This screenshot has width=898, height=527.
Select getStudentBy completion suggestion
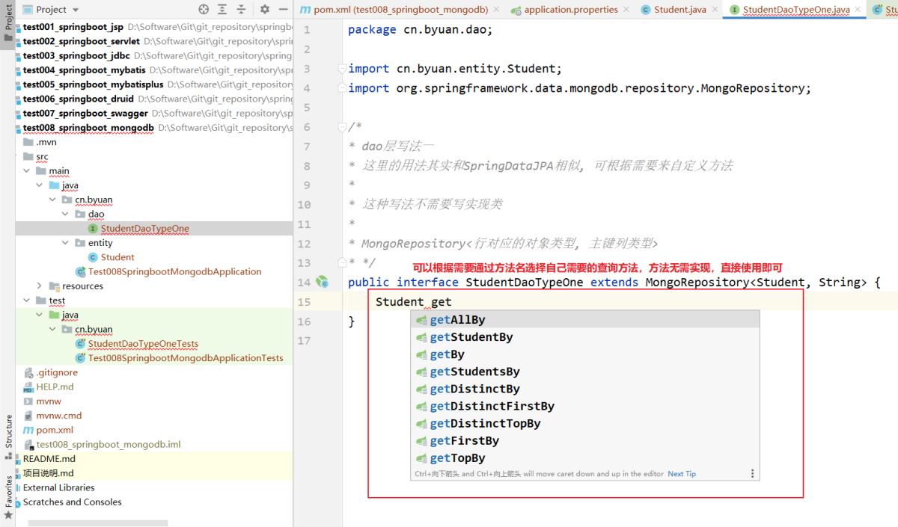(471, 337)
